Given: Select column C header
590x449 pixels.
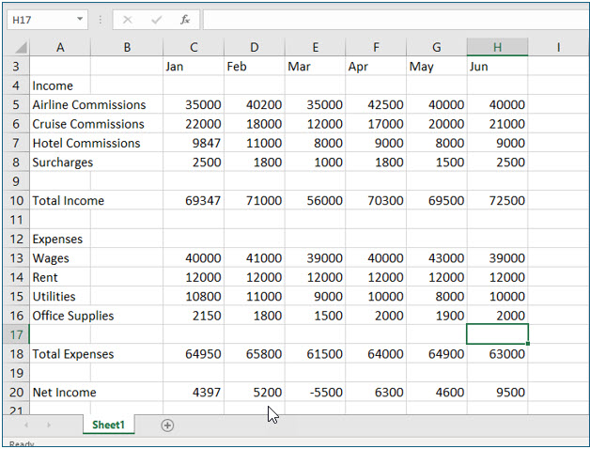Looking at the screenshot, I should (194, 47).
